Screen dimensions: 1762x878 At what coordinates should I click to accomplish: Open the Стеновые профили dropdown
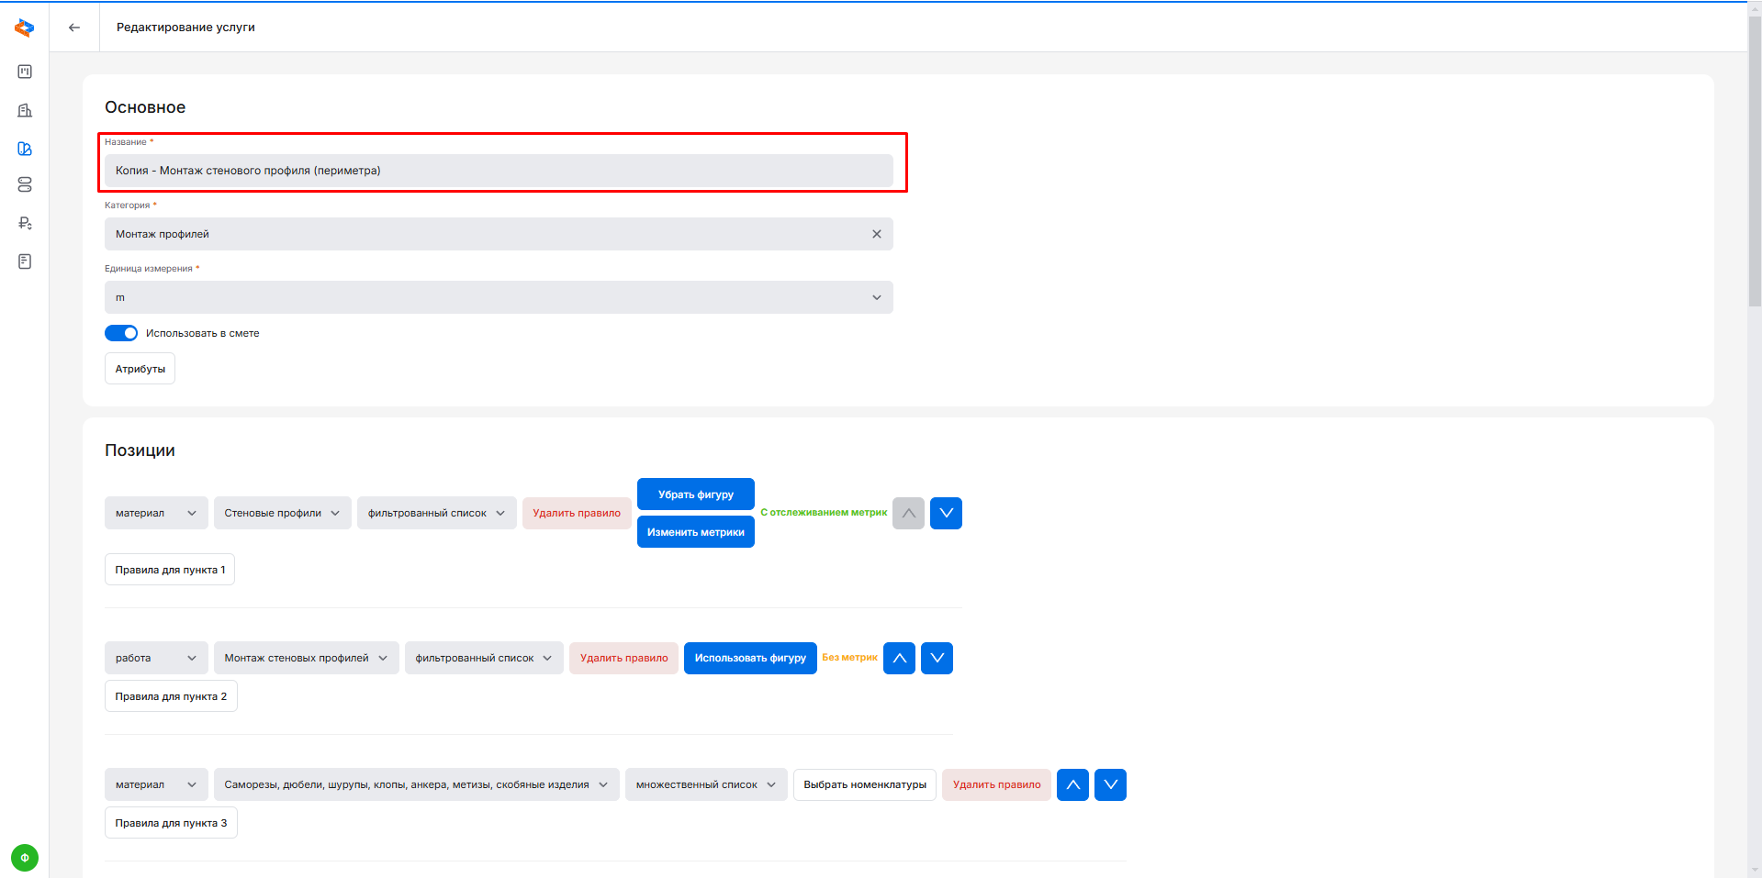pos(282,513)
